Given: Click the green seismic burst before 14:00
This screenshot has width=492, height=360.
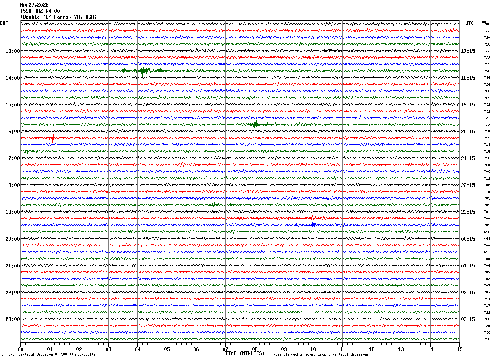Looking at the screenshot, I should tap(142, 71).
